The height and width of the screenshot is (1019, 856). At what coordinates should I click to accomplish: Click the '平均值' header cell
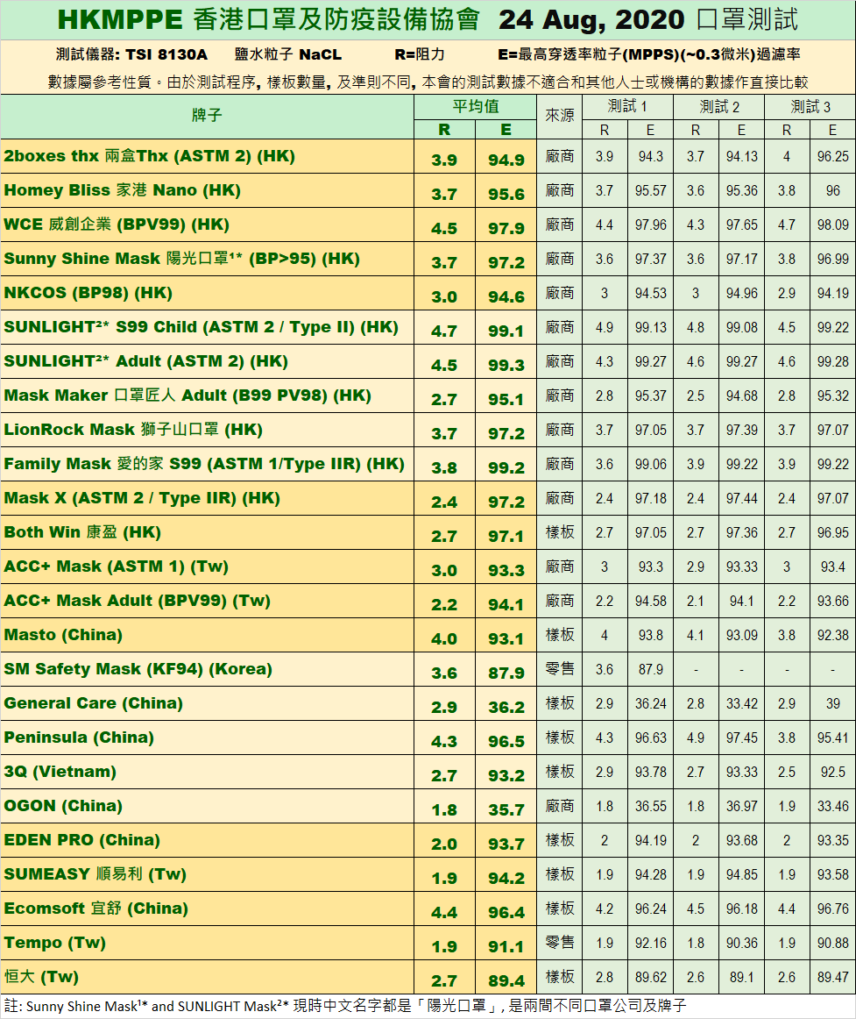pos(476,107)
